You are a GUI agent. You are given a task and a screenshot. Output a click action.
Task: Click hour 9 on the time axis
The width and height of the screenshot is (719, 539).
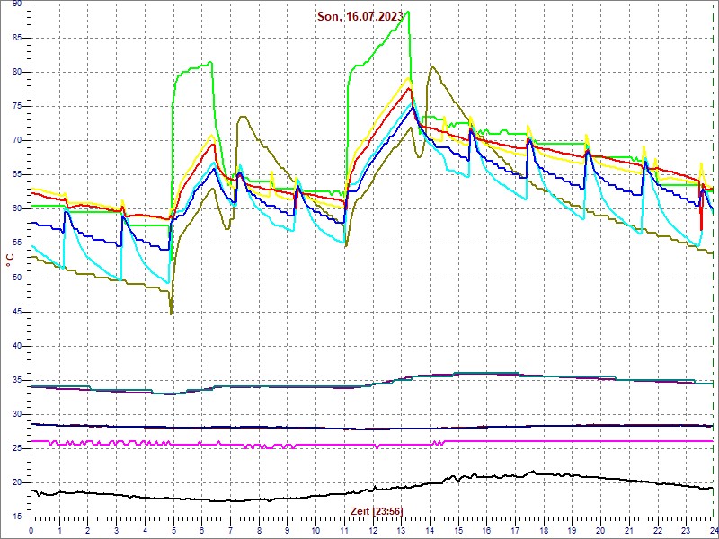click(287, 529)
